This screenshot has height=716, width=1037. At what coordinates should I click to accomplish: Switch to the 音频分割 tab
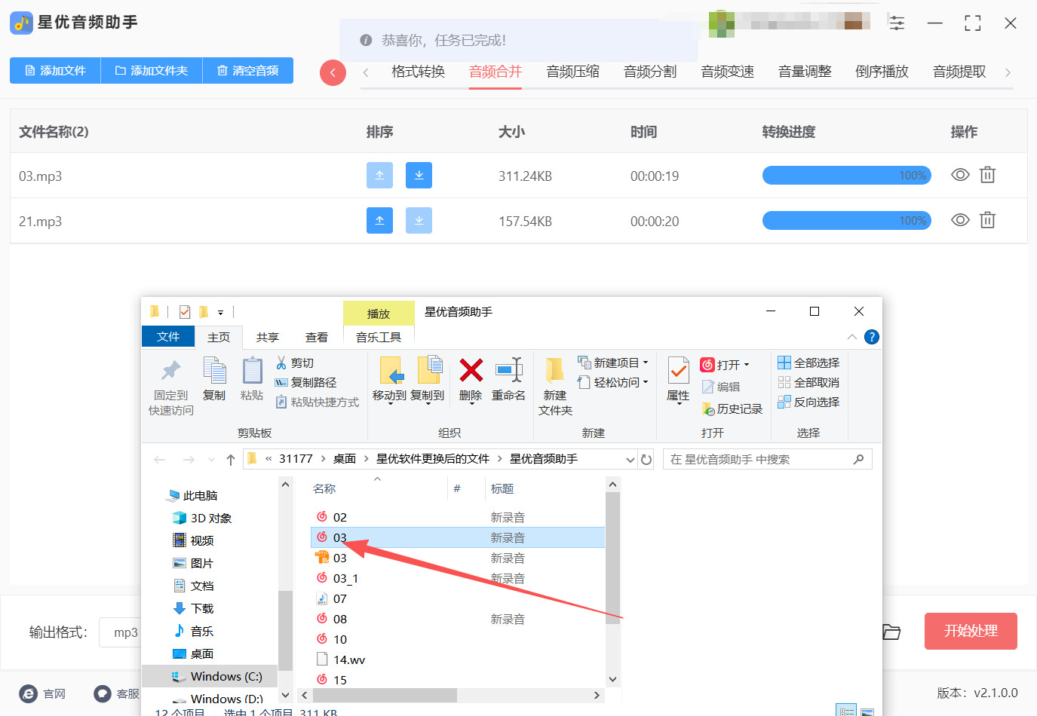pos(649,71)
